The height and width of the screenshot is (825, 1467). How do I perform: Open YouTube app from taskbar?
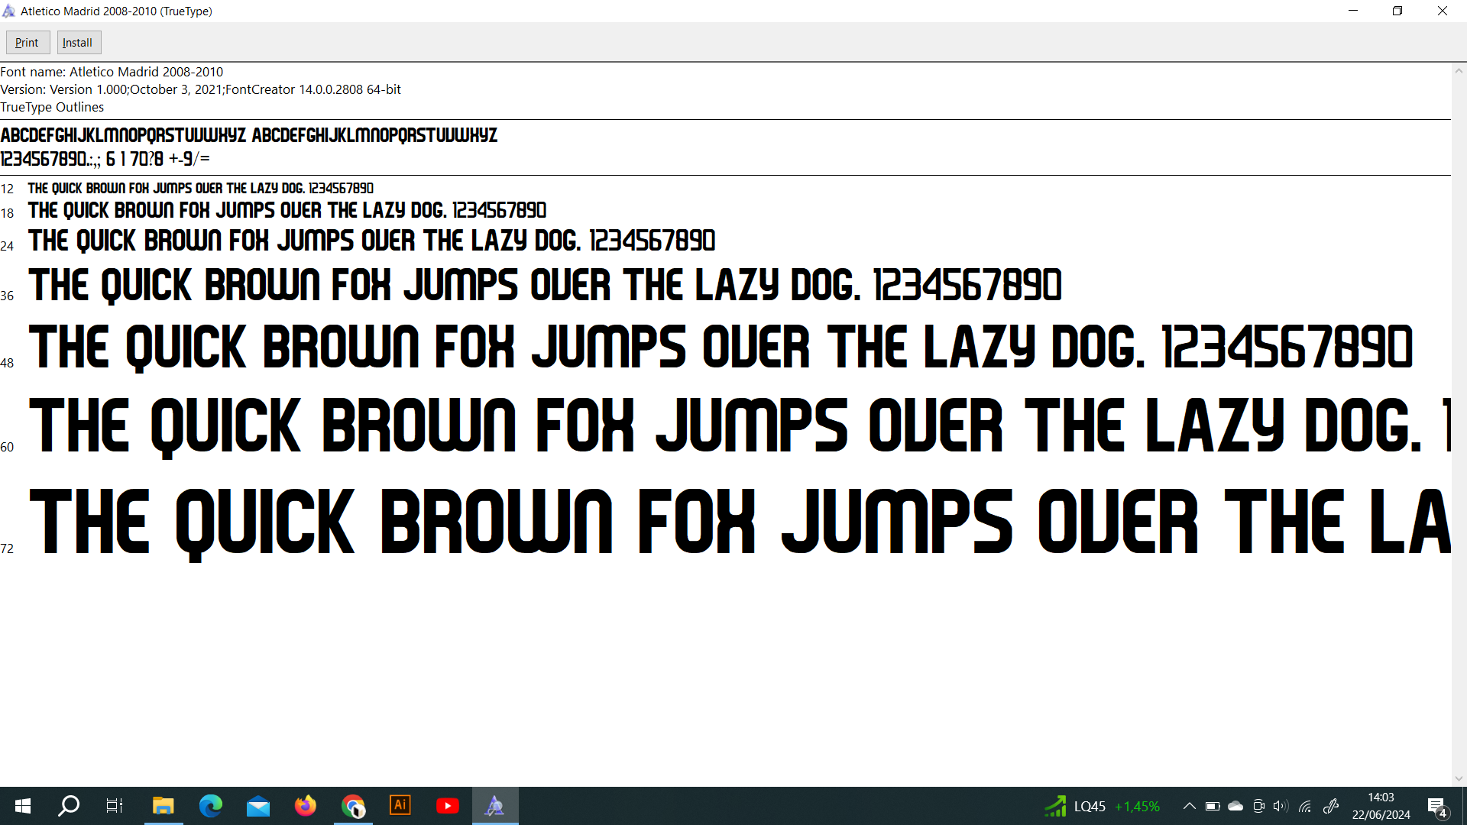pos(447,806)
